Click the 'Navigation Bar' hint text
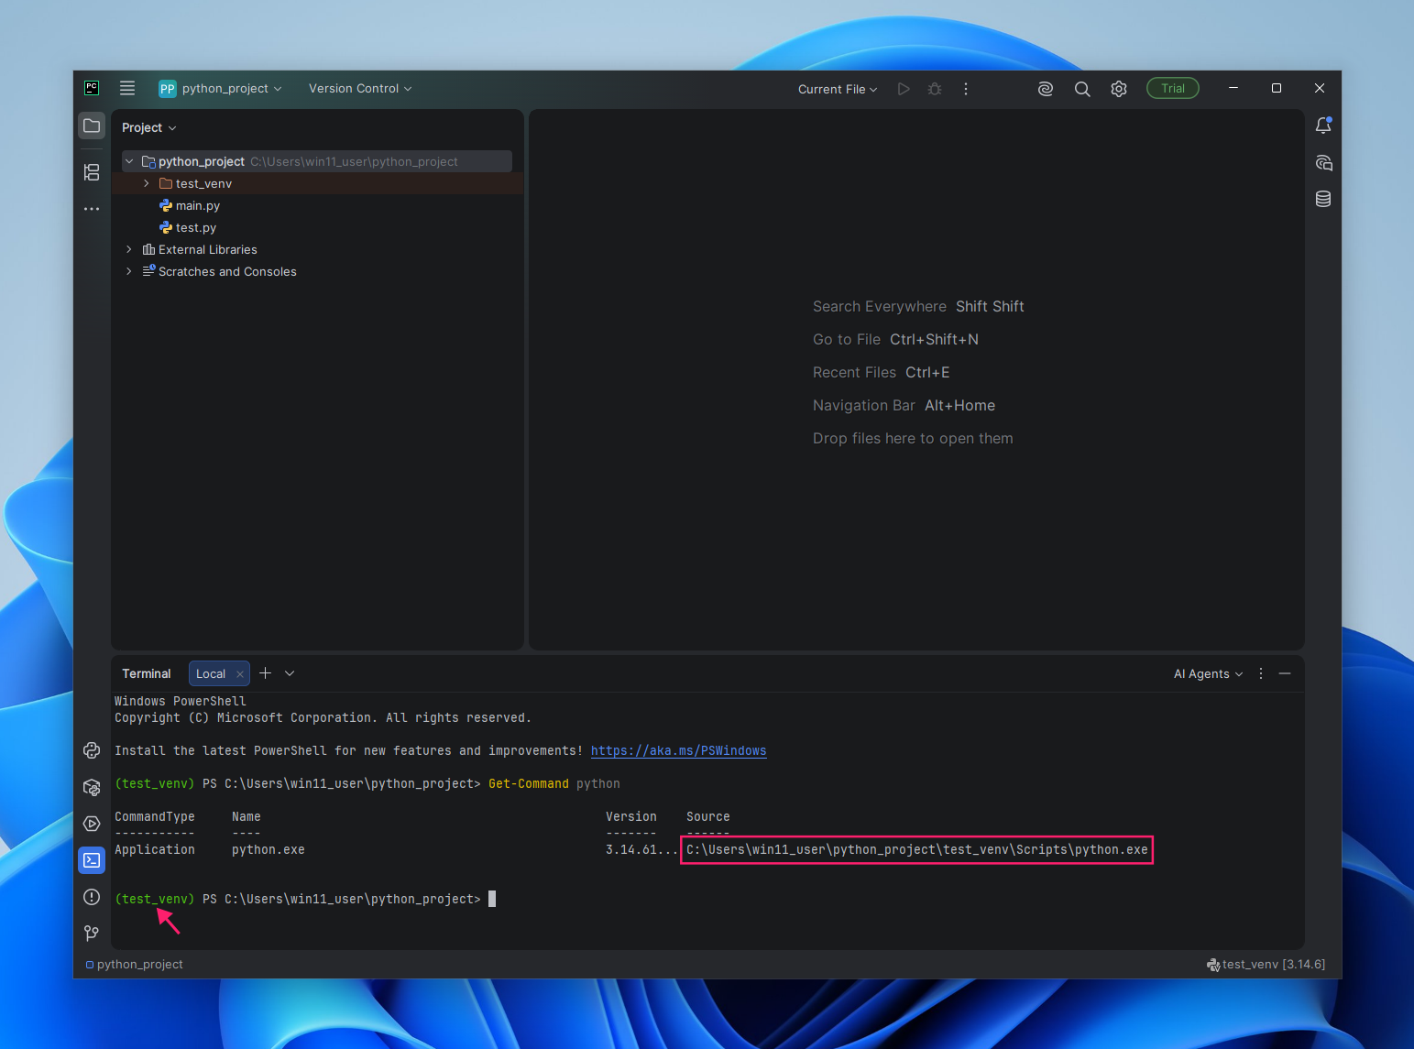Image resolution: width=1414 pixels, height=1049 pixels. [x=864, y=405]
